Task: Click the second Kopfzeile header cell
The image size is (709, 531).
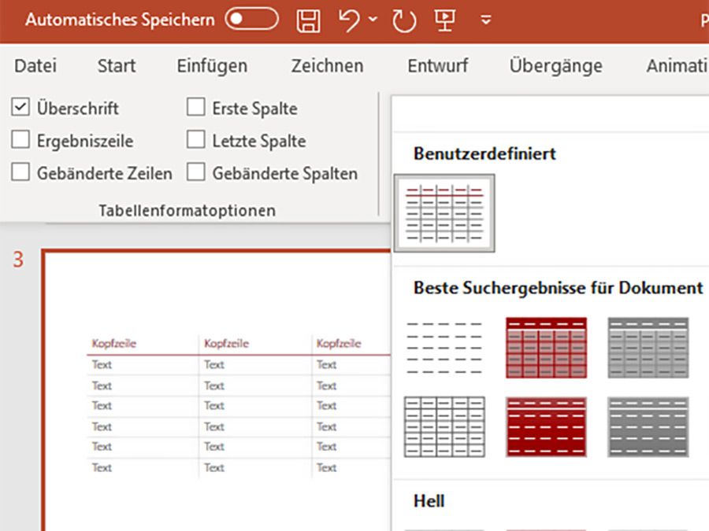Action: click(254, 344)
